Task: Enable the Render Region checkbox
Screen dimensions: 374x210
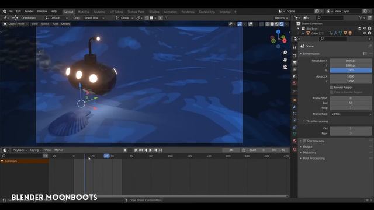Action: point(331,87)
